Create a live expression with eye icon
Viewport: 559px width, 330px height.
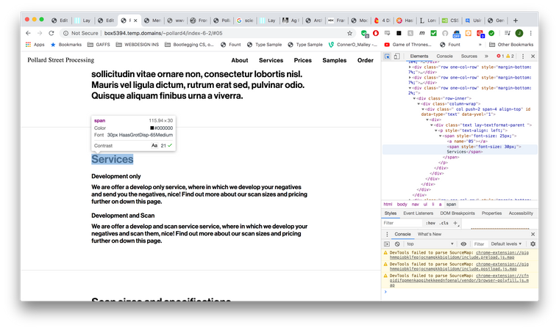[x=463, y=243]
